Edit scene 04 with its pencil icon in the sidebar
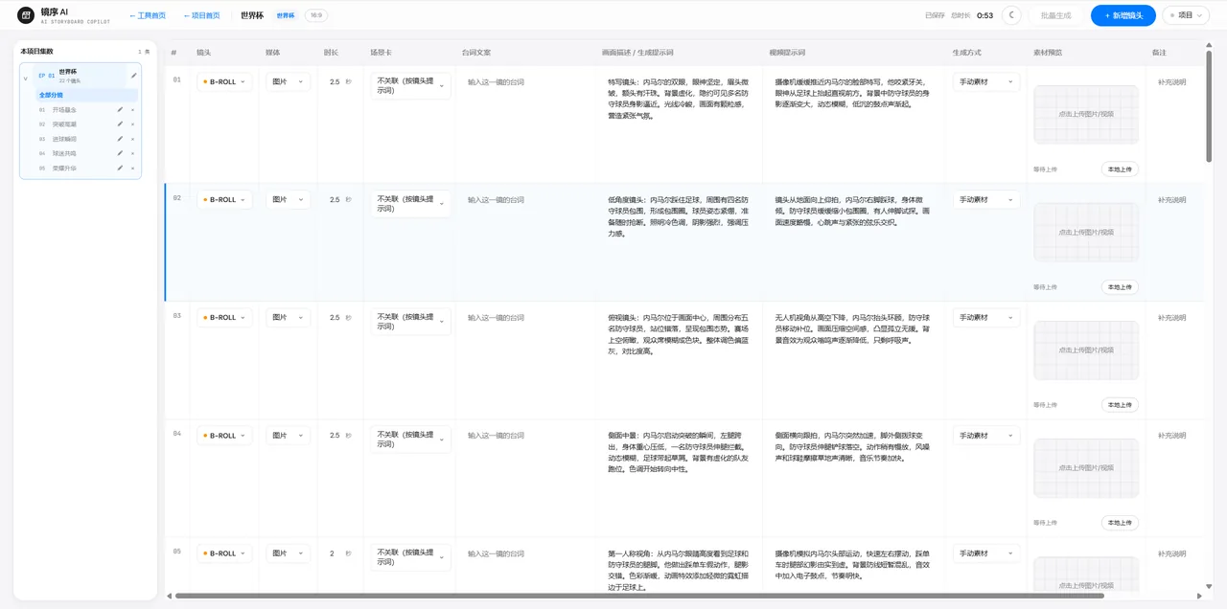Viewport: 1227px width, 609px height. pyautogui.click(x=120, y=153)
